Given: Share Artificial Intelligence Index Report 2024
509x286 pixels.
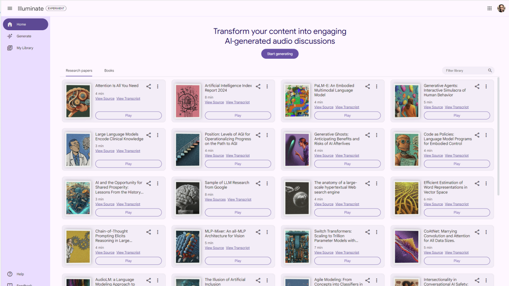Looking at the screenshot, I should click(x=258, y=87).
